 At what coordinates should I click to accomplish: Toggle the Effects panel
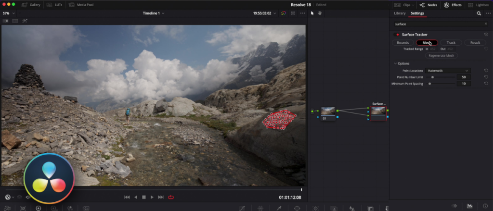point(453,5)
